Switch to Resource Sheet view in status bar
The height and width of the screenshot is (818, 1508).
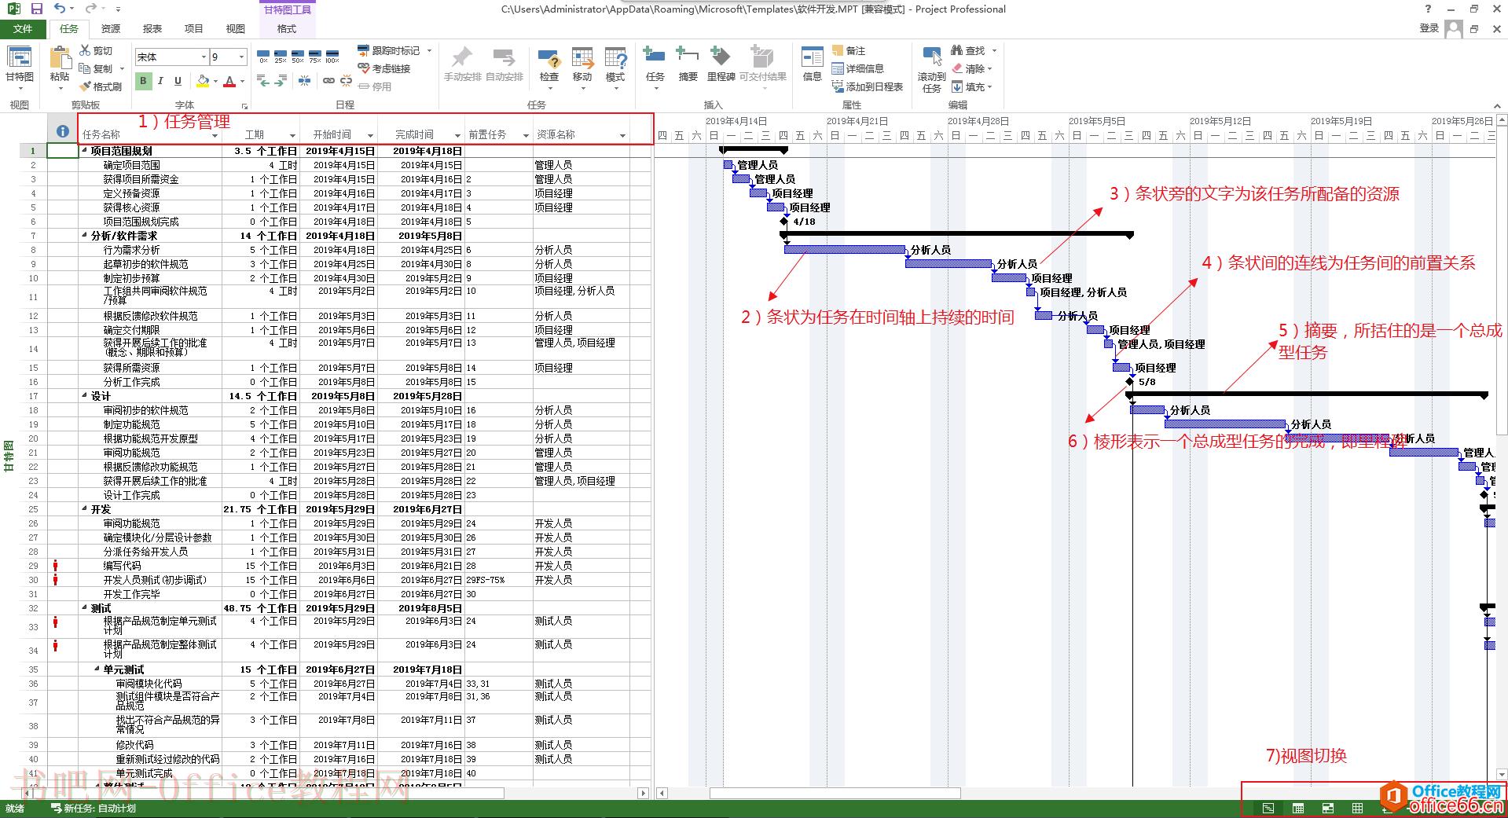point(1357,808)
